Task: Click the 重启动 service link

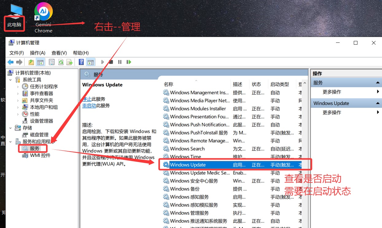Action: click(89, 105)
